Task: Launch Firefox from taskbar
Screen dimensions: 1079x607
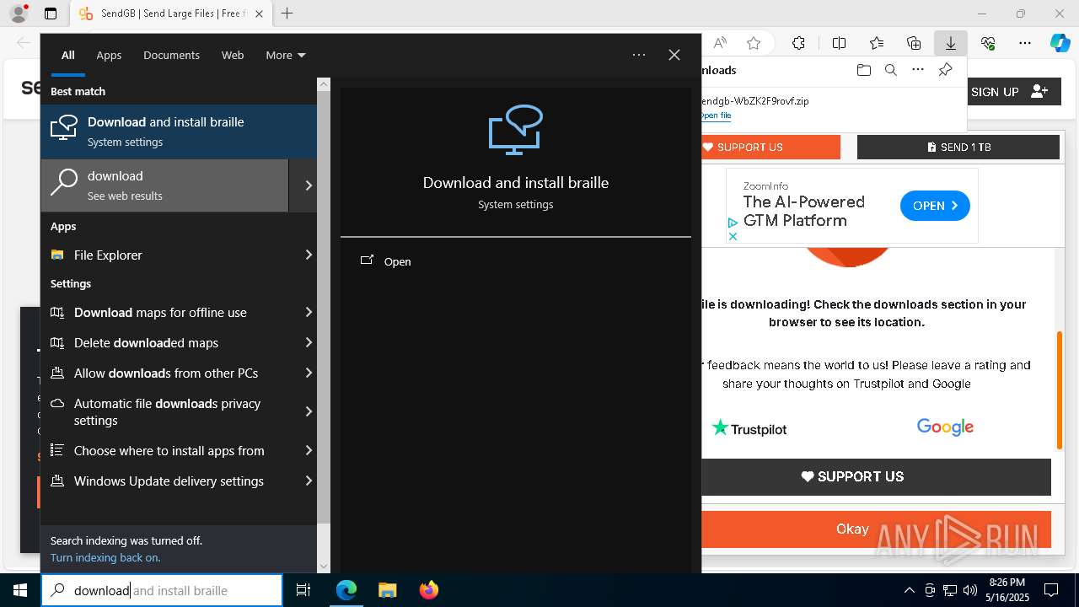Action: pyautogui.click(x=428, y=590)
